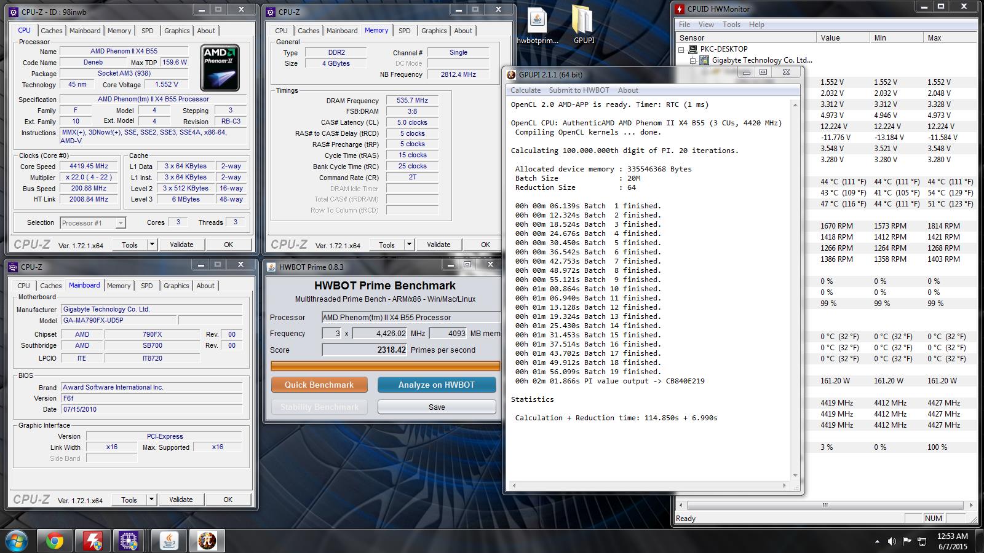Click Validate in CPU-Z 98inwb window
Screen dimensions: 984x553
click(181, 245)
